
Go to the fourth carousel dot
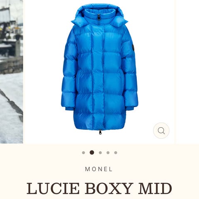click(108, 153)
